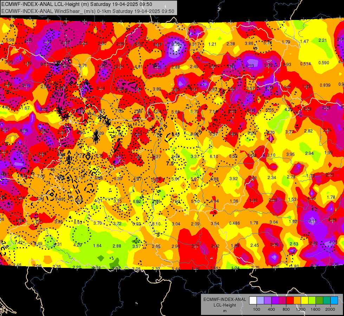This screenshot has width=344, height=316.
Task: Click the light purple legend swatch
Action: click(x=268, y=301)
